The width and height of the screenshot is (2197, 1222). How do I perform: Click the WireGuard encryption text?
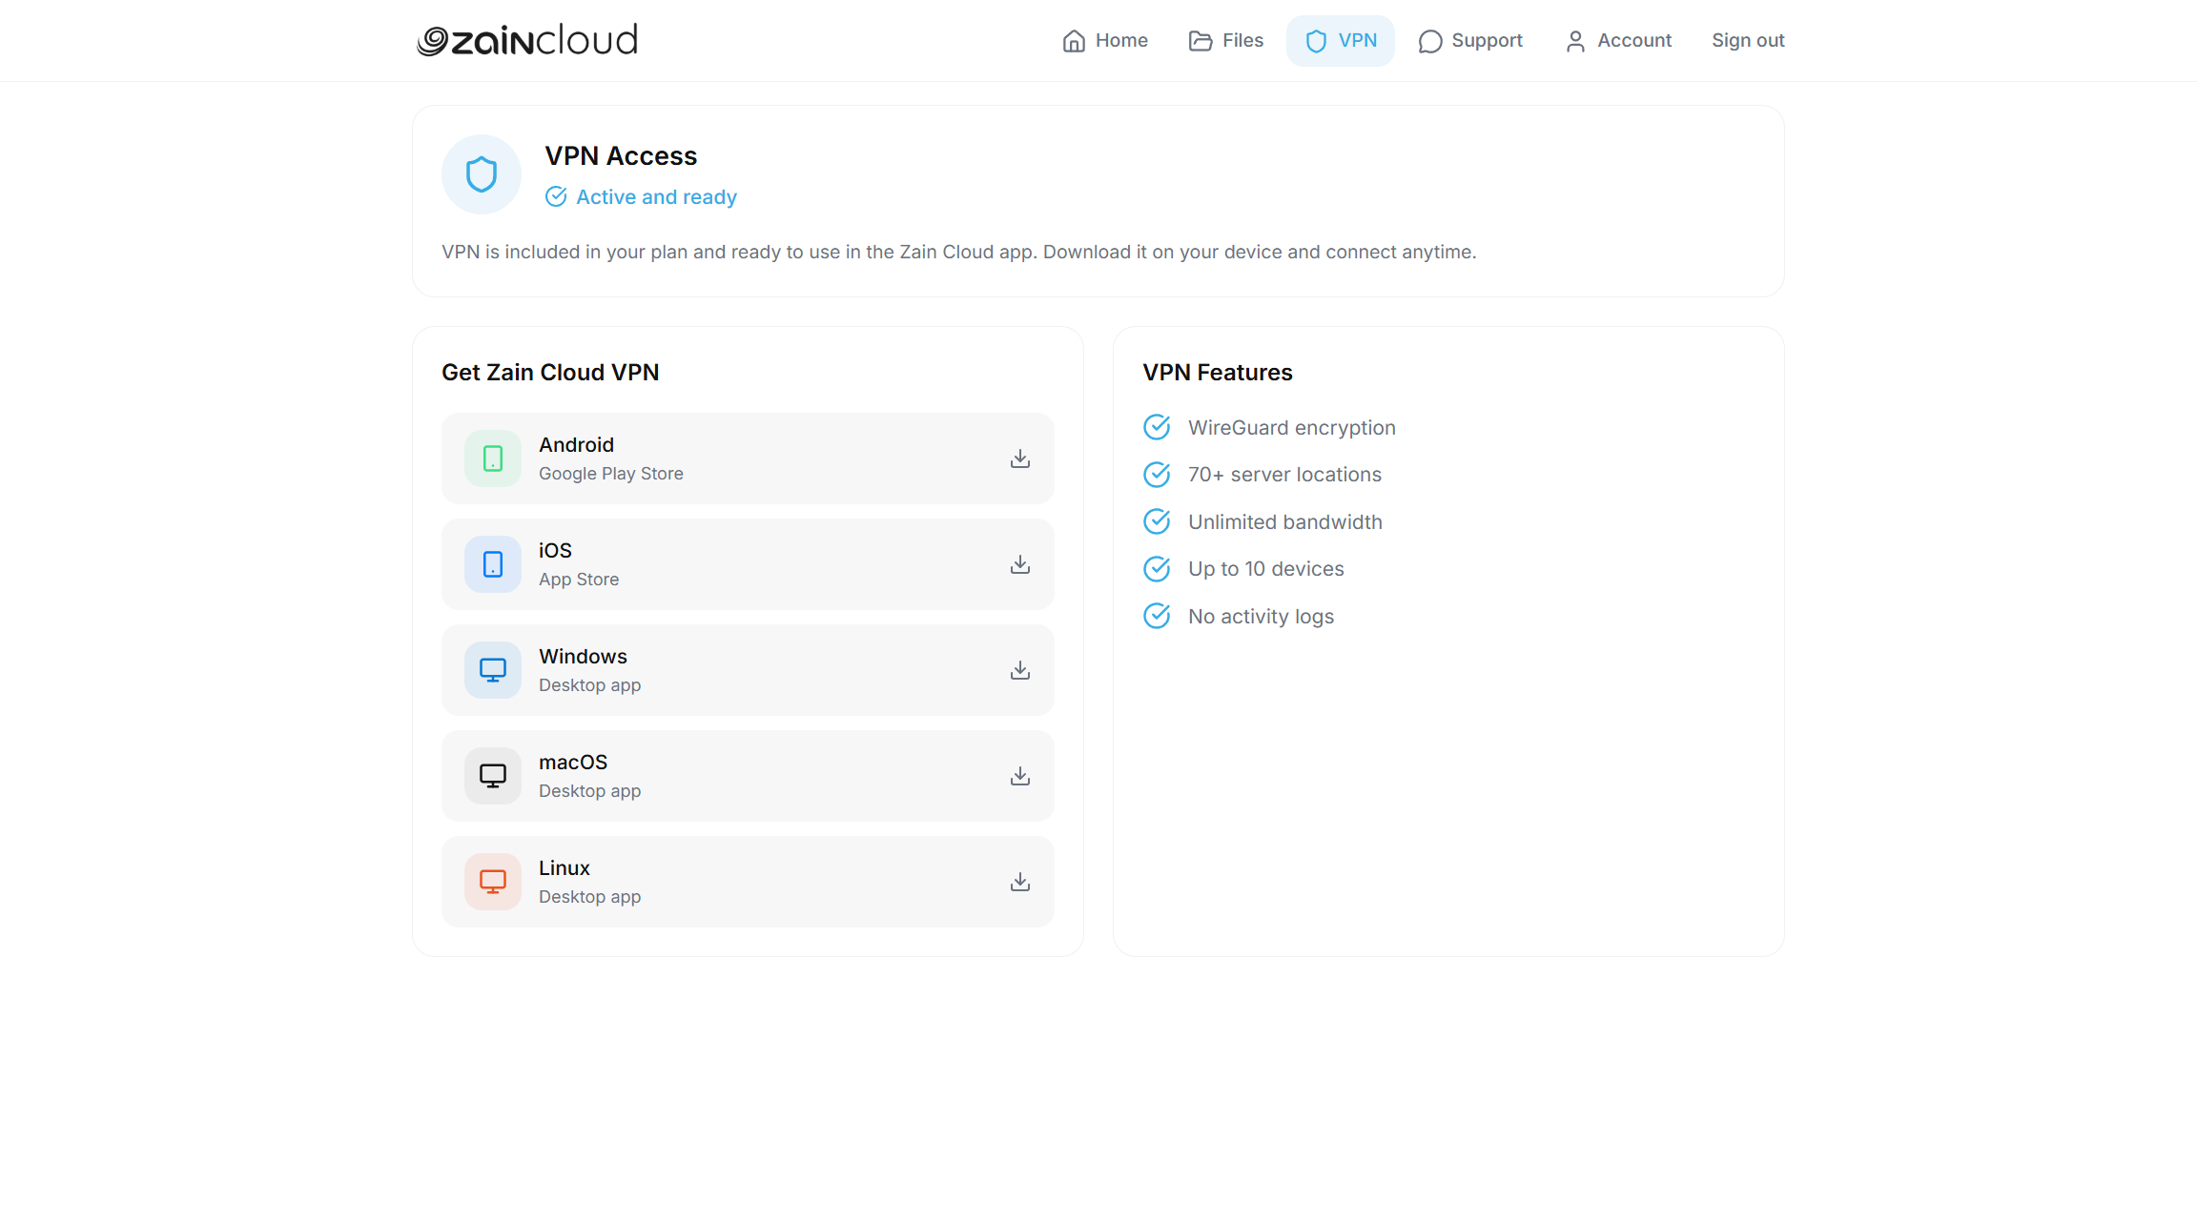1292,428
